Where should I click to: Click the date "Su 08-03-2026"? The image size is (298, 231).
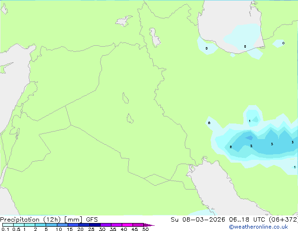[198, 220]
